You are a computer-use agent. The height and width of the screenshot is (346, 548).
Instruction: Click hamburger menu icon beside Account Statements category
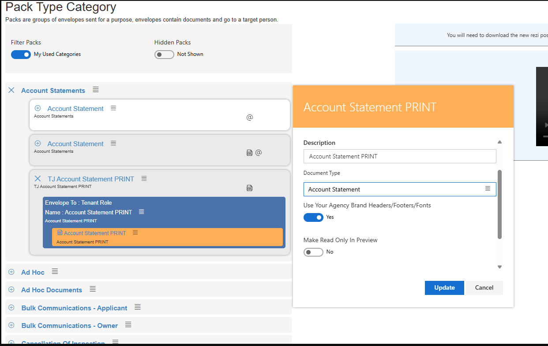coord(96,90)
